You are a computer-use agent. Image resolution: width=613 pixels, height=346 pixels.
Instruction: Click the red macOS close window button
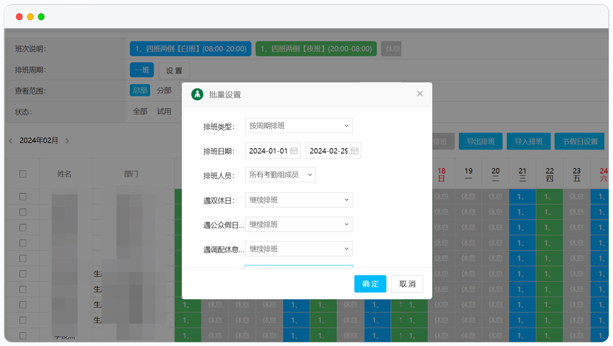click(x=19, y=17)
